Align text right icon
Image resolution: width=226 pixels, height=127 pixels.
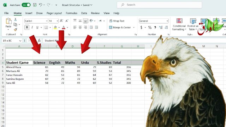85,27
